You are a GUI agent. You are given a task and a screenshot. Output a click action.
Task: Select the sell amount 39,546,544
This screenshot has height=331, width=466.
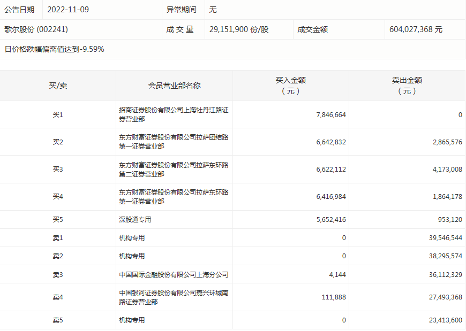[441, 238]
